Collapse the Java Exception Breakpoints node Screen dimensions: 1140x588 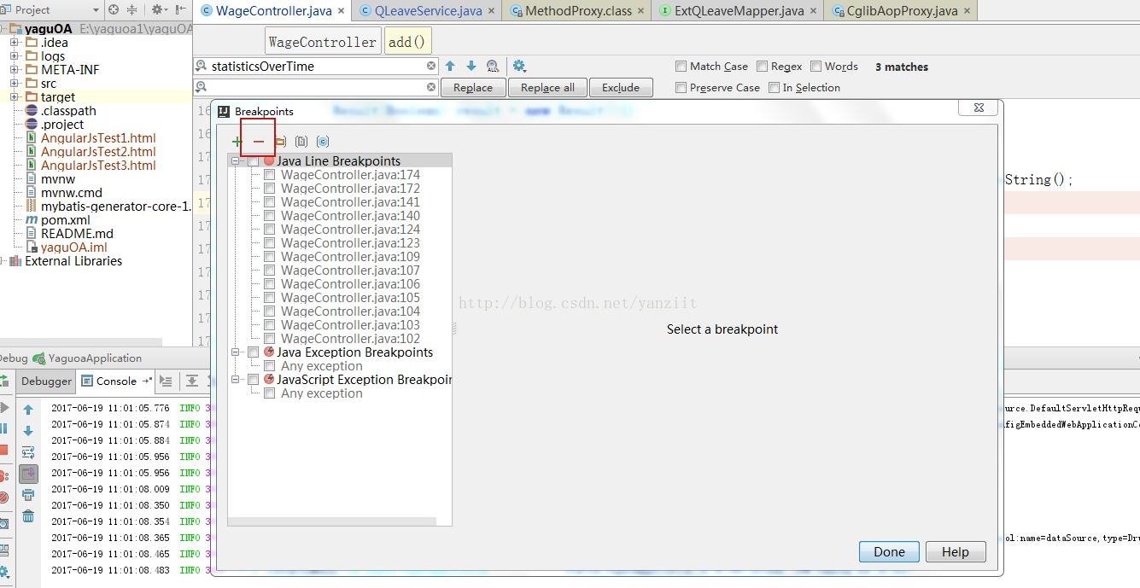click(x=236, y=352)
